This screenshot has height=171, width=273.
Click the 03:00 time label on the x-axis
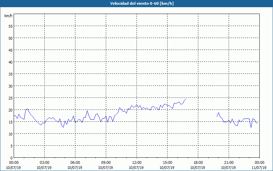44,163
